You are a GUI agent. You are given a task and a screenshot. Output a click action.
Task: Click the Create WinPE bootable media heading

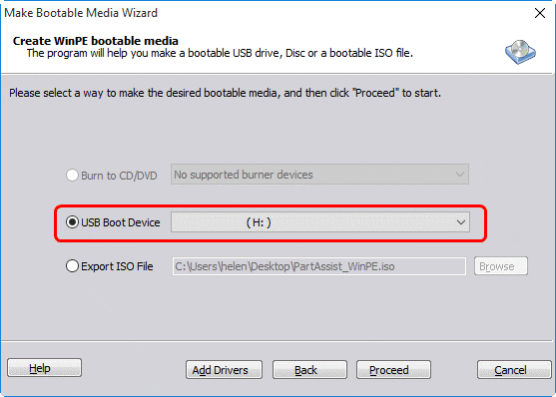[96, 41]
